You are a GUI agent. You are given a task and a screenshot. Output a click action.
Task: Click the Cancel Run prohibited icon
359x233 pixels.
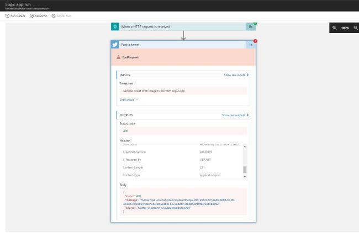pyautogui.click(x=54, y=16)
